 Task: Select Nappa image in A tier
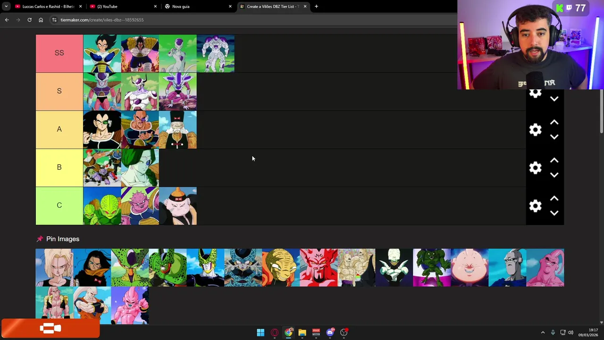(x=140, y=130)
